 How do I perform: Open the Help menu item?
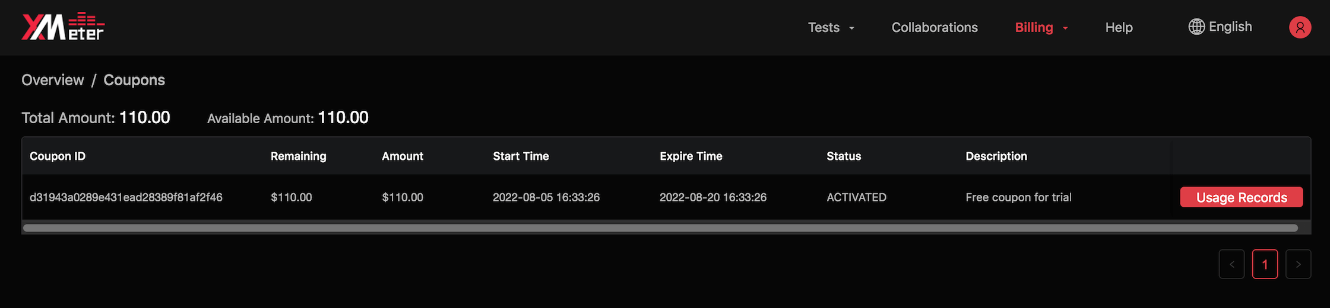(1119, 27)
